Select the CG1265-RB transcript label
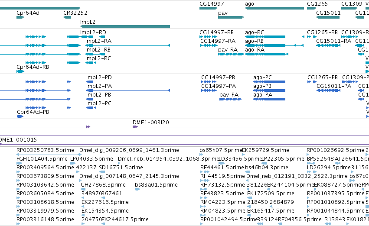This screenshot has height=226, width=369. coord(322,32)
